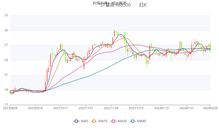Click the 24 price tick on y-axis

point(6,60)
